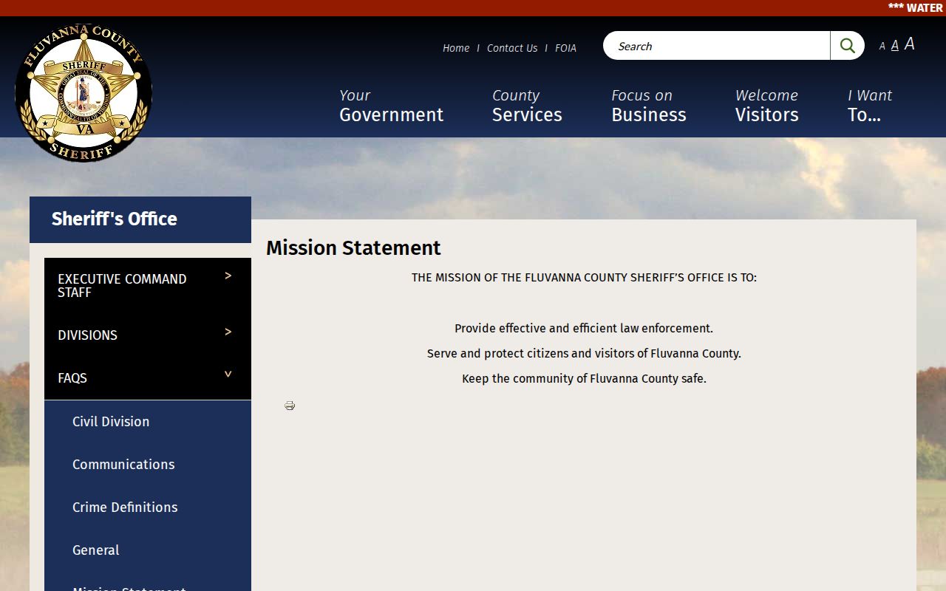946x591 pixels.
Task: Open the Welcome Visitors menu
Action: pyautogui.click(x=767, y=106)
